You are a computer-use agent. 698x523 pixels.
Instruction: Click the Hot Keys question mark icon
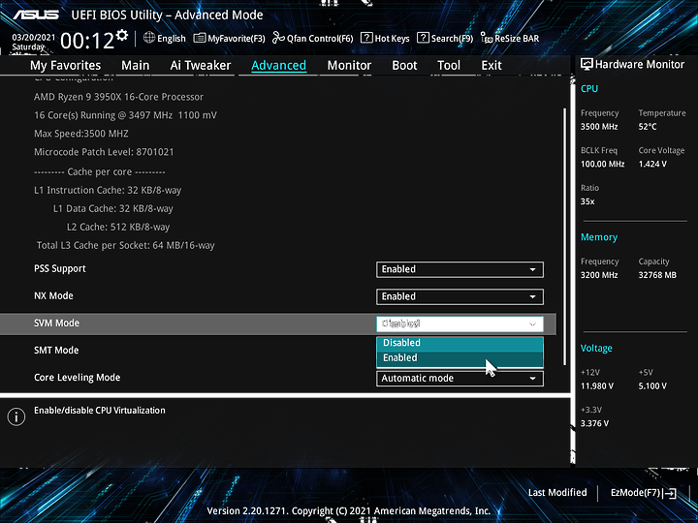click(366, 38)
